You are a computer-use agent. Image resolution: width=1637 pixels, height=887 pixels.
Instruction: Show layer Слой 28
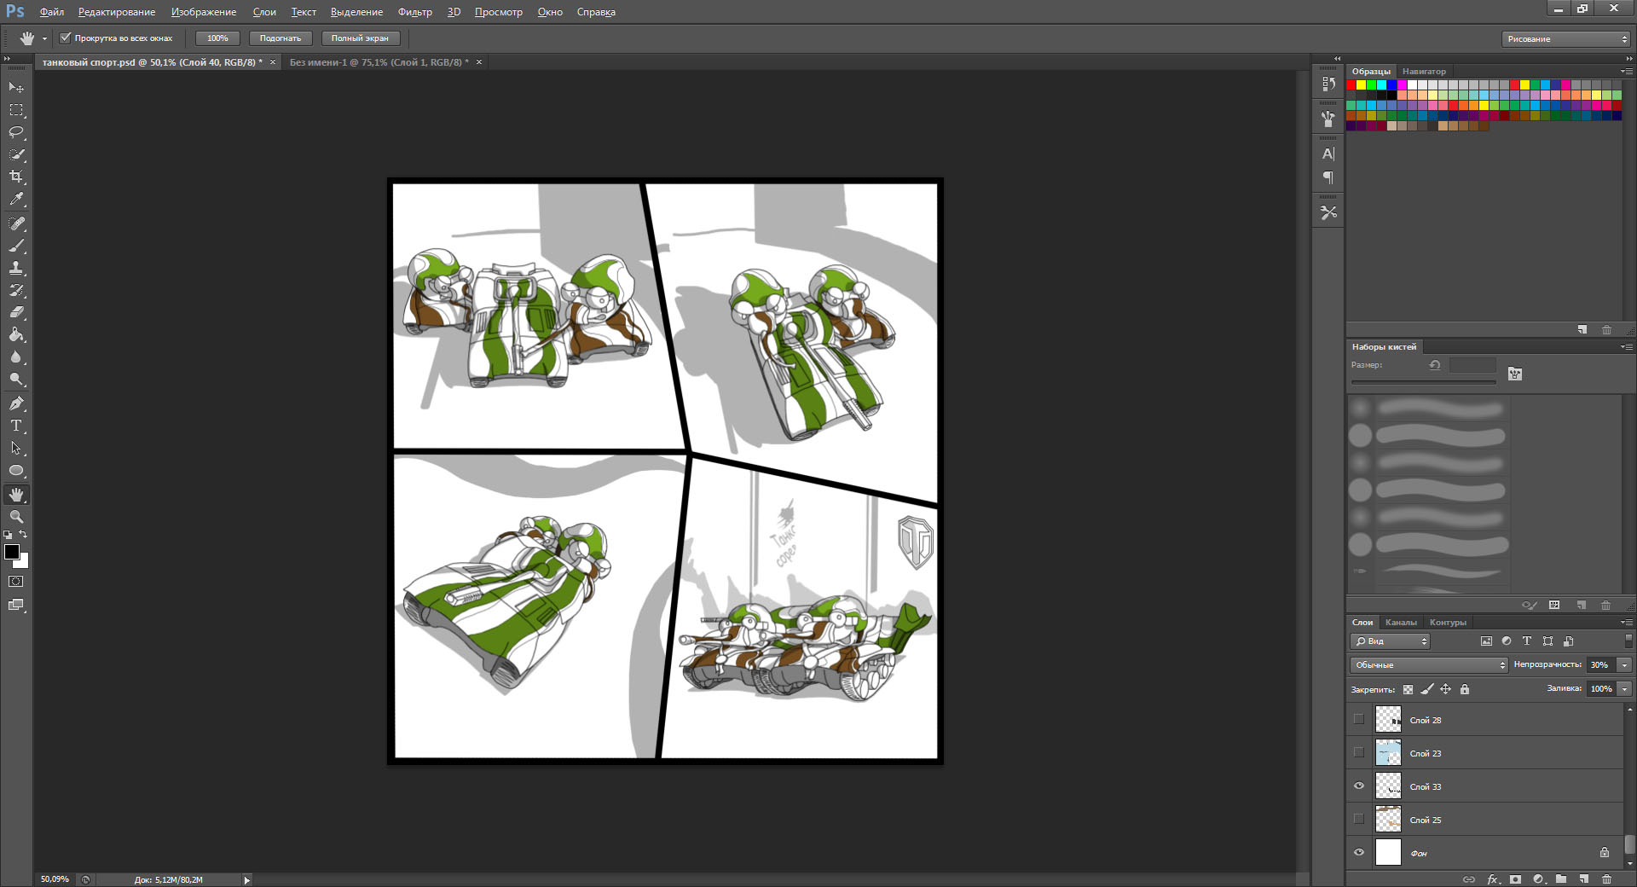point(1359,719)
